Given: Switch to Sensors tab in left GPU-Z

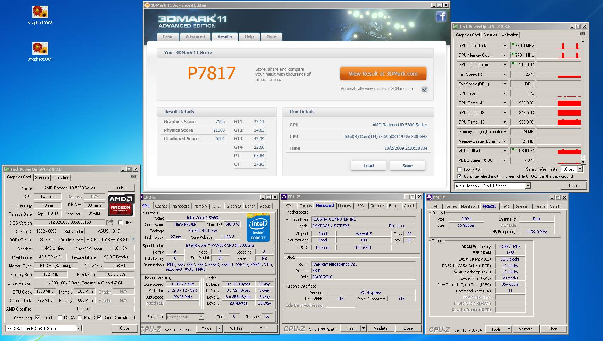Looking at the screenshot, I should pyautogui.click(x=42, y=178).
